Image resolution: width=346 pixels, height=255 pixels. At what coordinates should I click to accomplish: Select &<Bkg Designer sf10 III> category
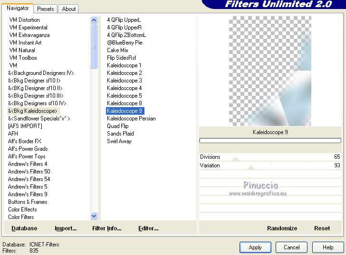[x=36, y=96]
